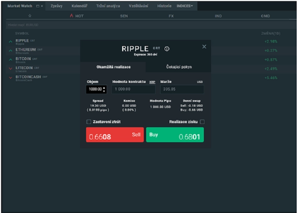Open the Historie tab
297x213 pixels.
point(164,6)
